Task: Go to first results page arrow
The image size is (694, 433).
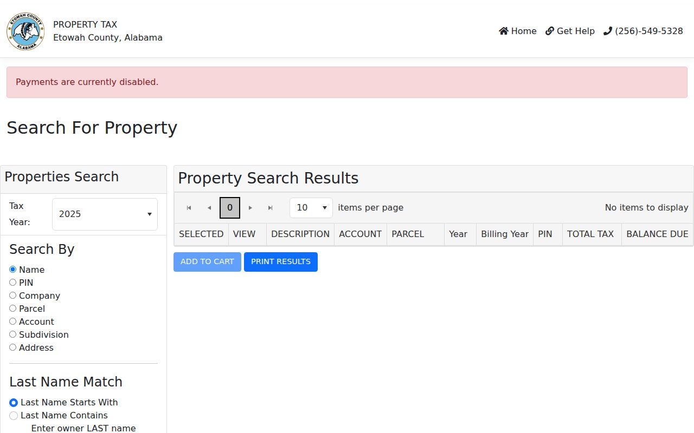Action: click(x=189, y=208)
